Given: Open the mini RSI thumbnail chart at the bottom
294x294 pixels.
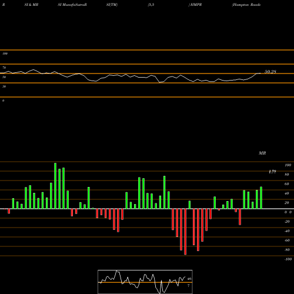Looking at the screenshot, I should (x=145, y=282).
